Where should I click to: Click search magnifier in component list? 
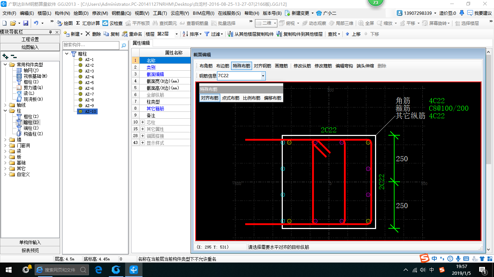point(124,45)
